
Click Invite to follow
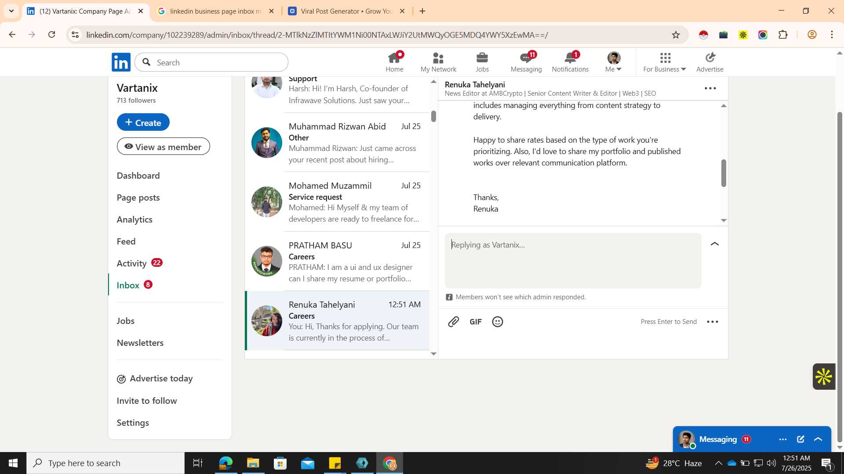(147, 401)
